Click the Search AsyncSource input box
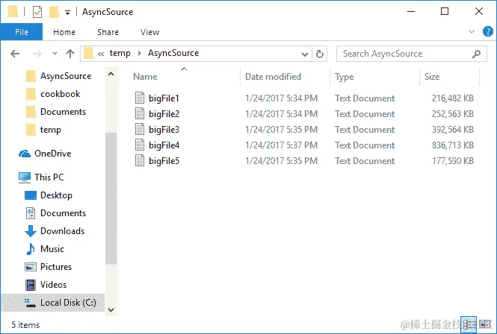This screenshot has width=497, height=334. (x=411, y=54)
